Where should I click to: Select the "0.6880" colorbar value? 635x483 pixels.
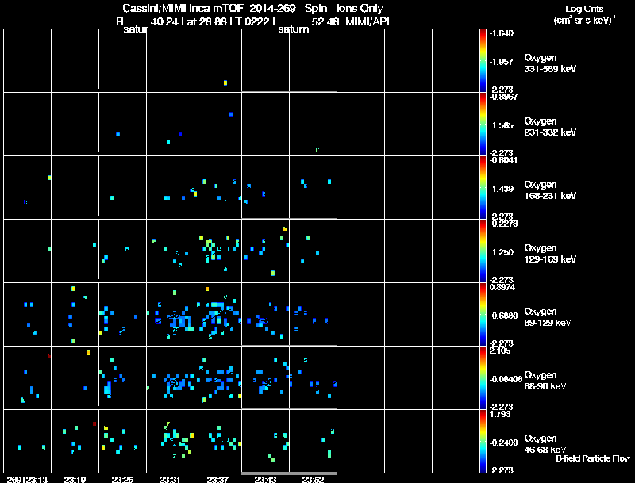[x=505, y=316]
